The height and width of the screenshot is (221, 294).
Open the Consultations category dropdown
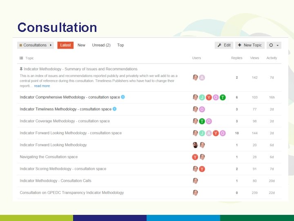click(x=36, y=45)
